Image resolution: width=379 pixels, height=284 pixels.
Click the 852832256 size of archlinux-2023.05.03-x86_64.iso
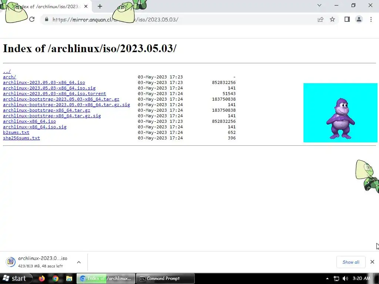point(224,82)
